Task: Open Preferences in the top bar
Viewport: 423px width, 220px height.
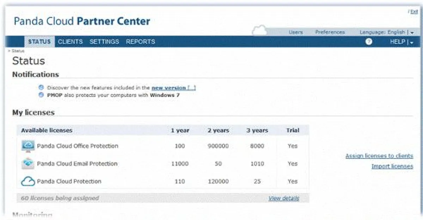Action: 330,32
